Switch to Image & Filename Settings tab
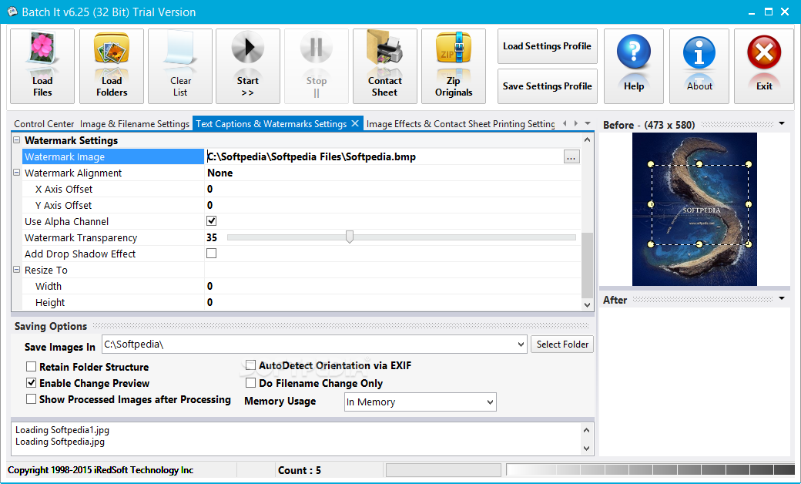801x484 pixels. coord(135,123)
